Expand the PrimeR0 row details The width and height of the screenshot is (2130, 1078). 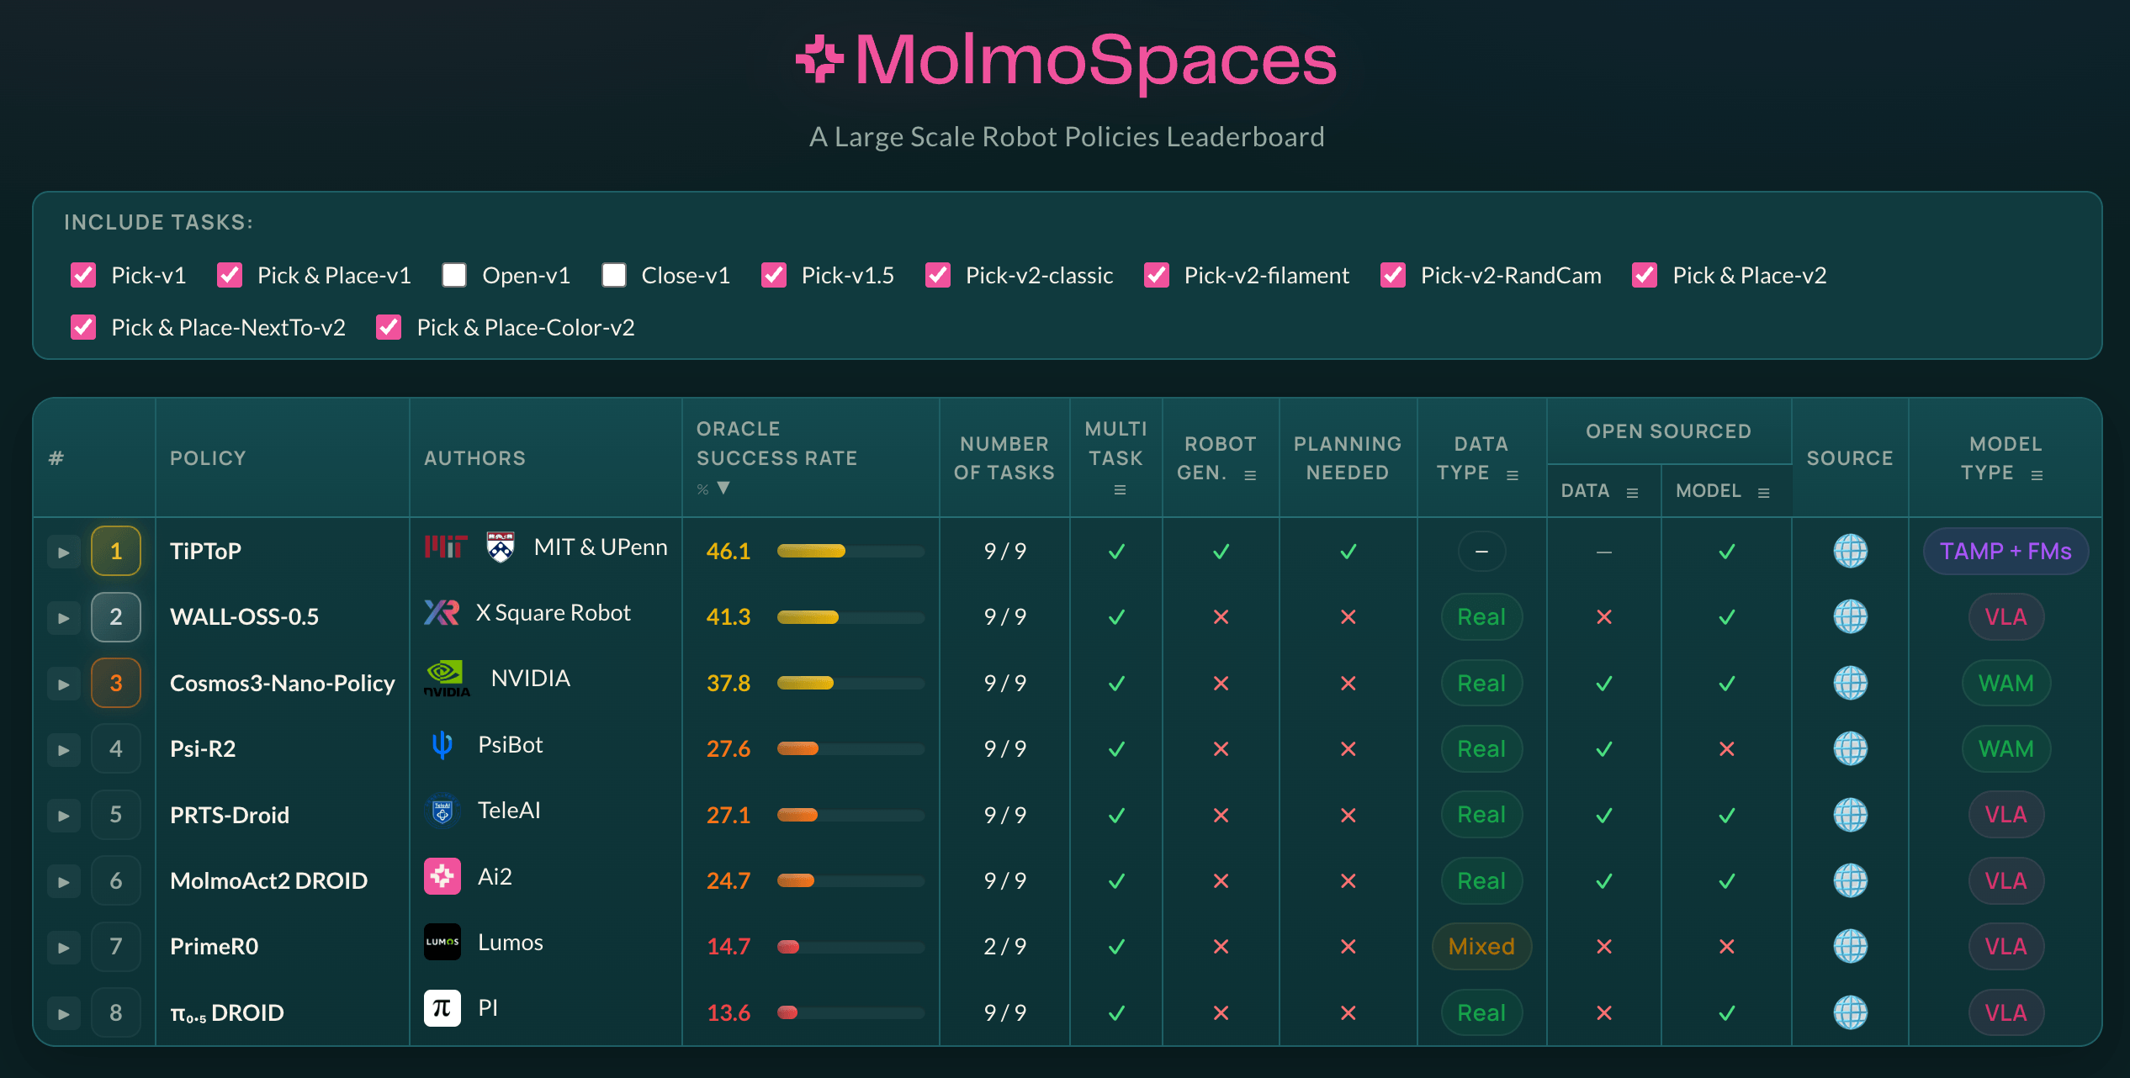(x=64, y=948)
